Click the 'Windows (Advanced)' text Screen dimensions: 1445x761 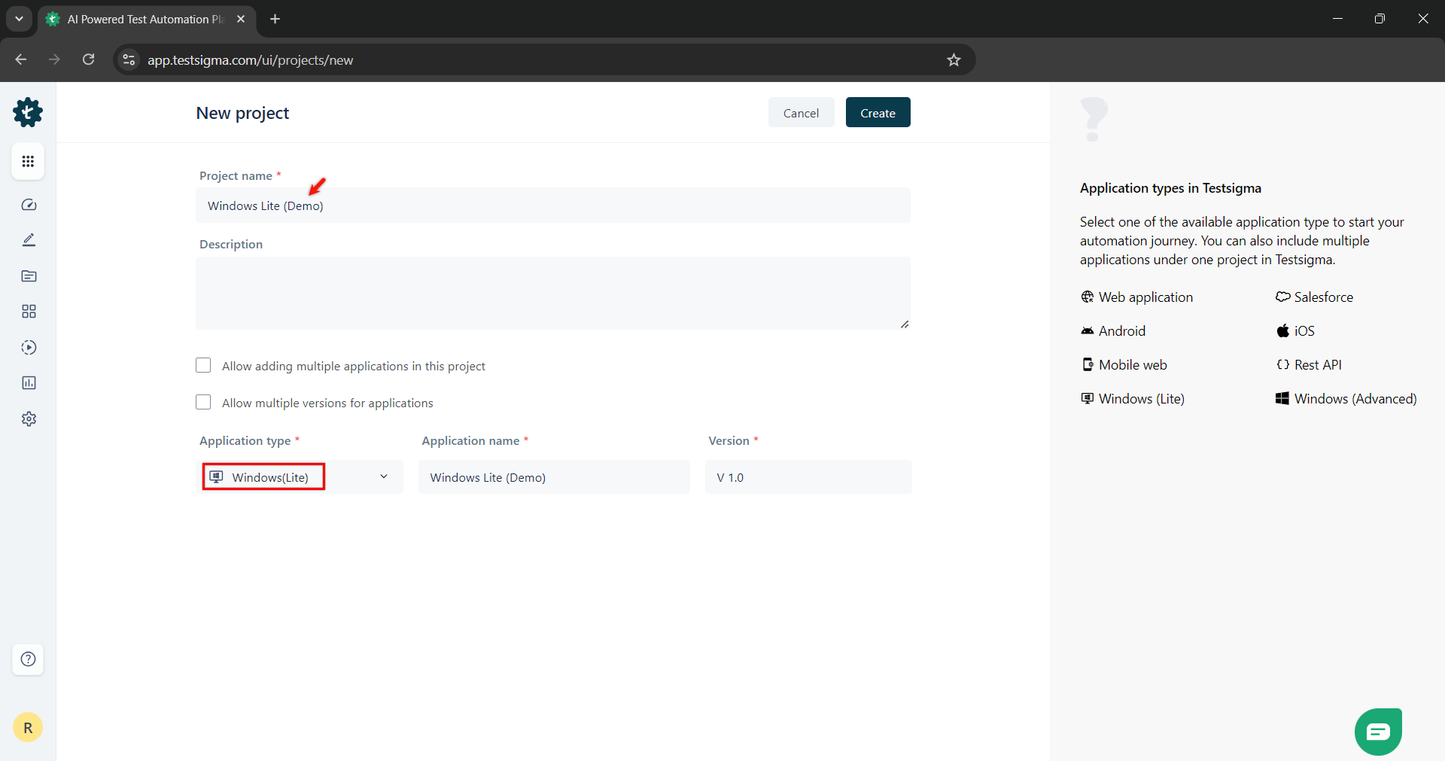(x=1355, y=399)
